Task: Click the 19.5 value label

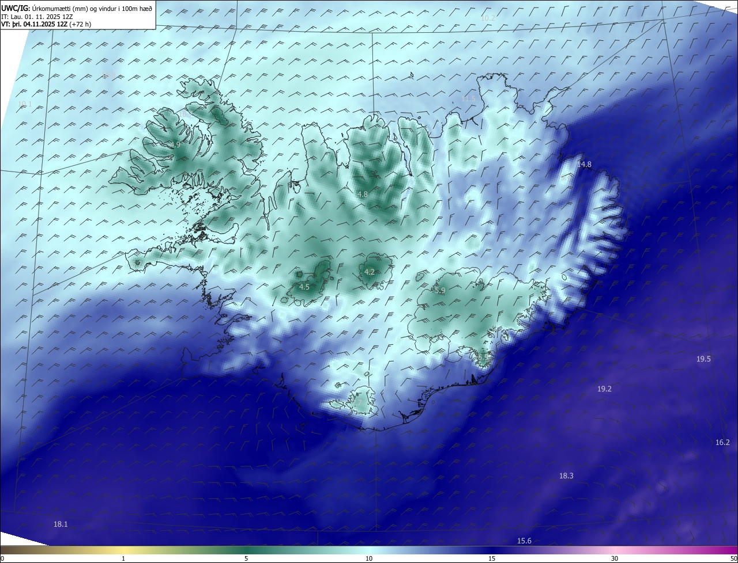Action: click(703, 359)
